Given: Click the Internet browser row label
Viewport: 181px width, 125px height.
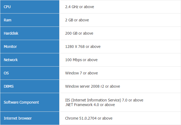Looking at the screenshot, I should click(x=18, y=118).
